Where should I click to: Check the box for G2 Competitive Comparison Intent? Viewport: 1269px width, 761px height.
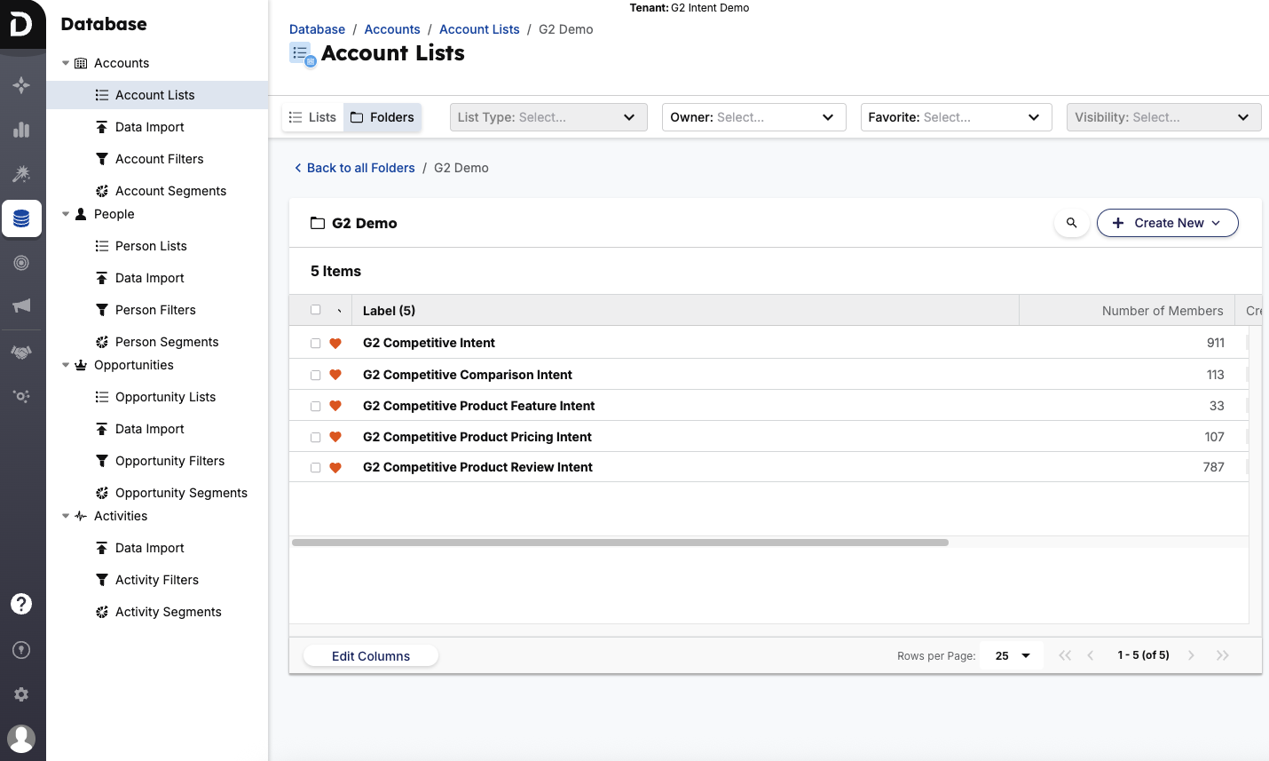(315, 375)
